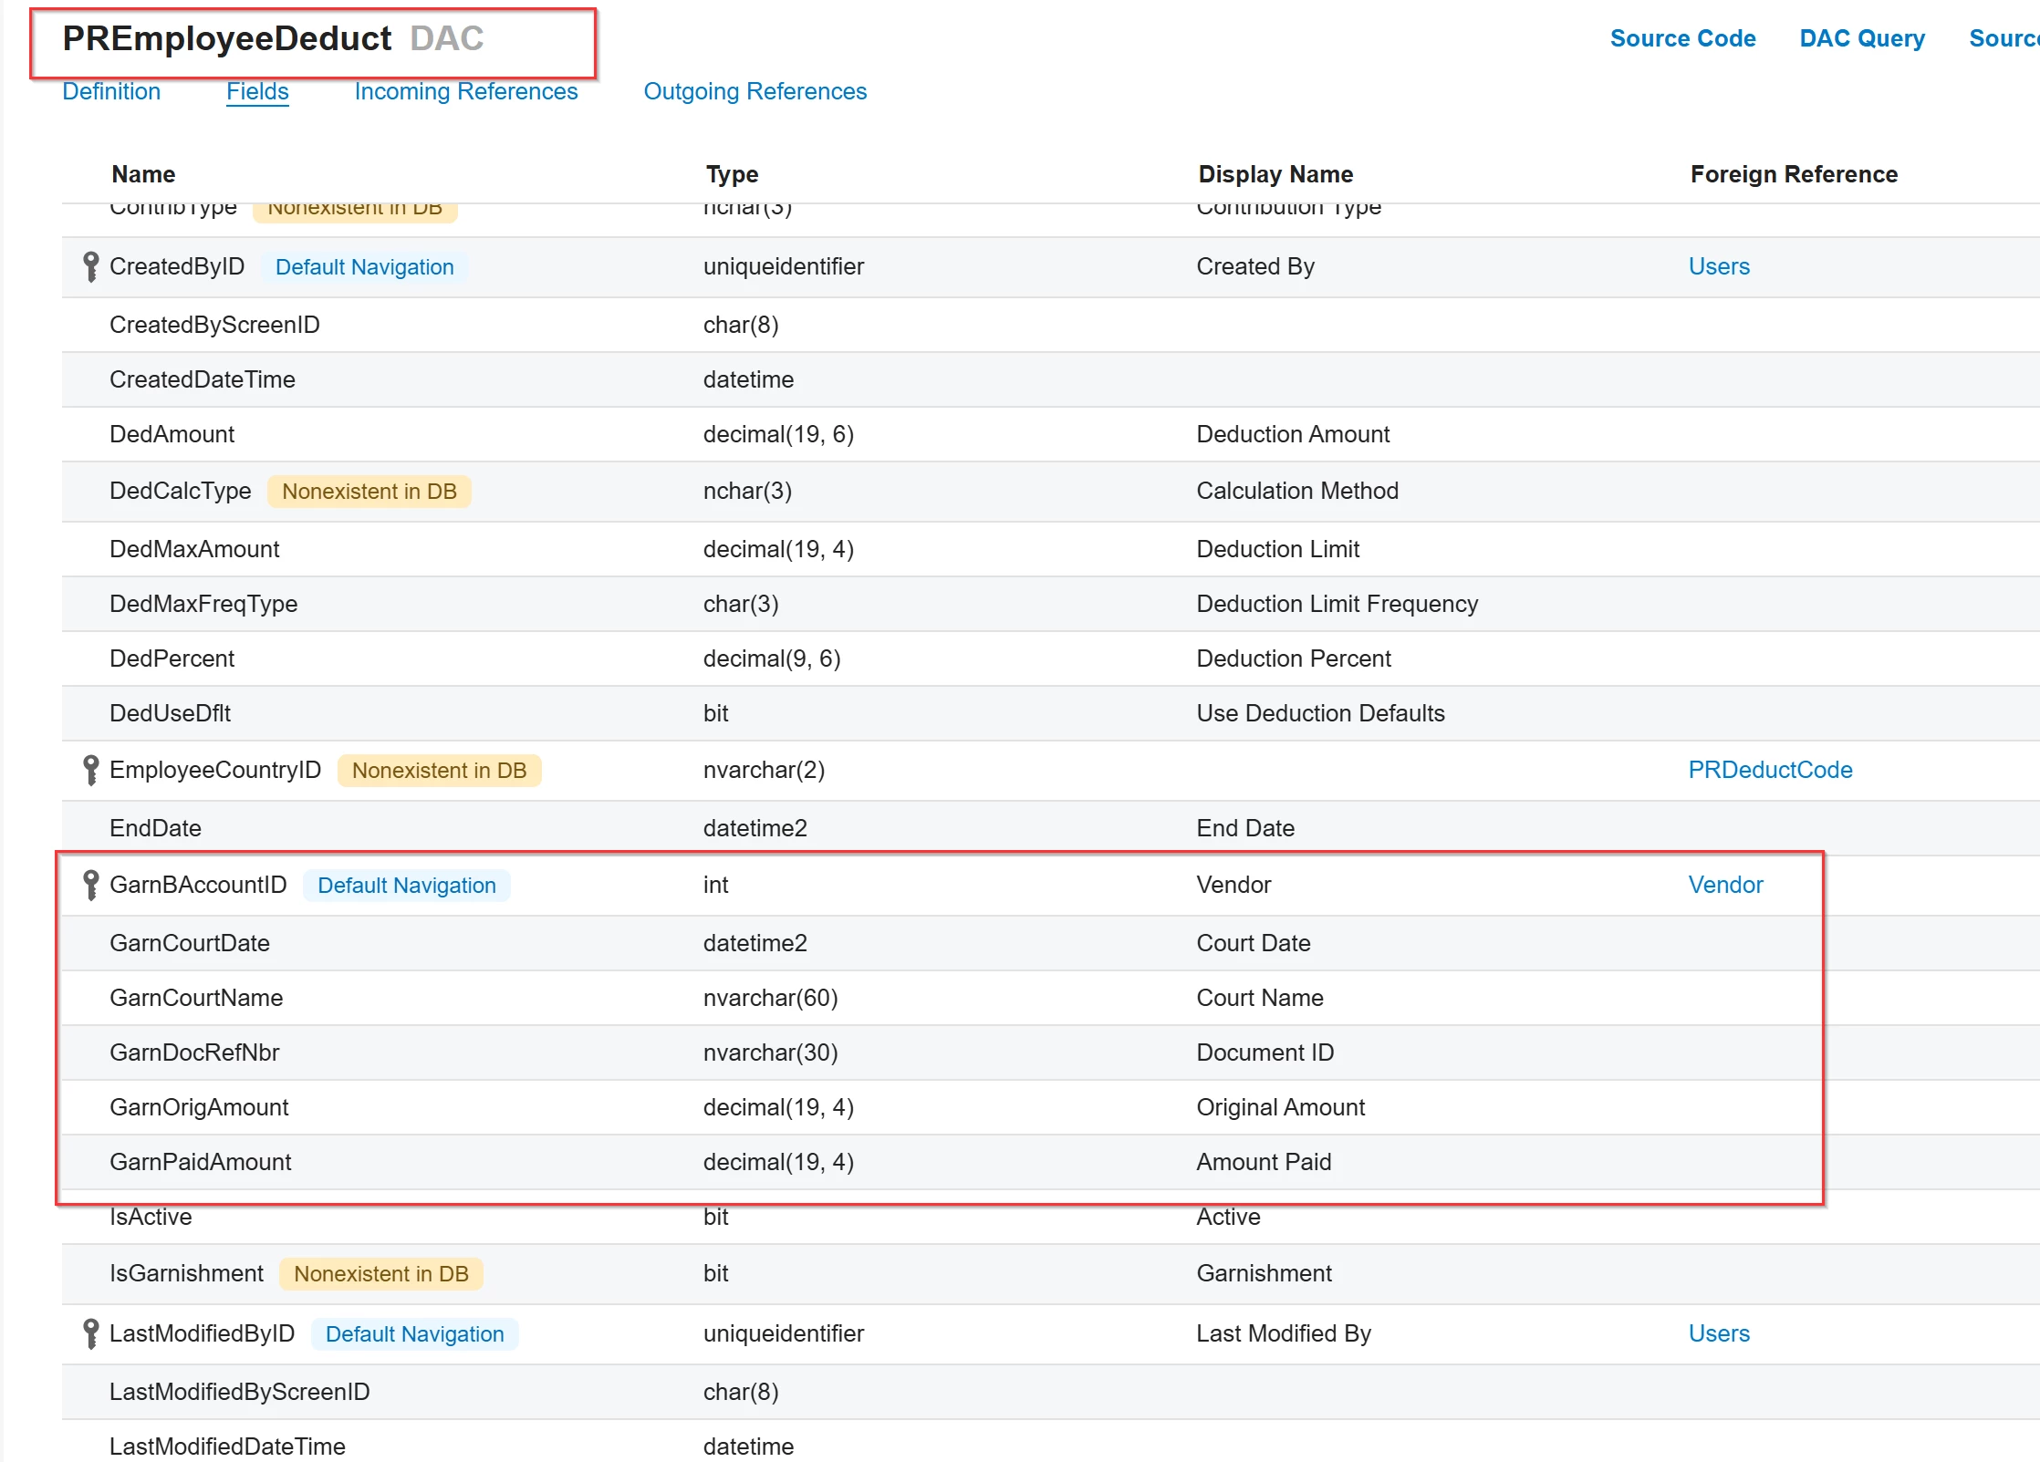Click key icon beside EmployeeCountryID
This screenshot has height=1462, width=2040.
pos(90,770)
